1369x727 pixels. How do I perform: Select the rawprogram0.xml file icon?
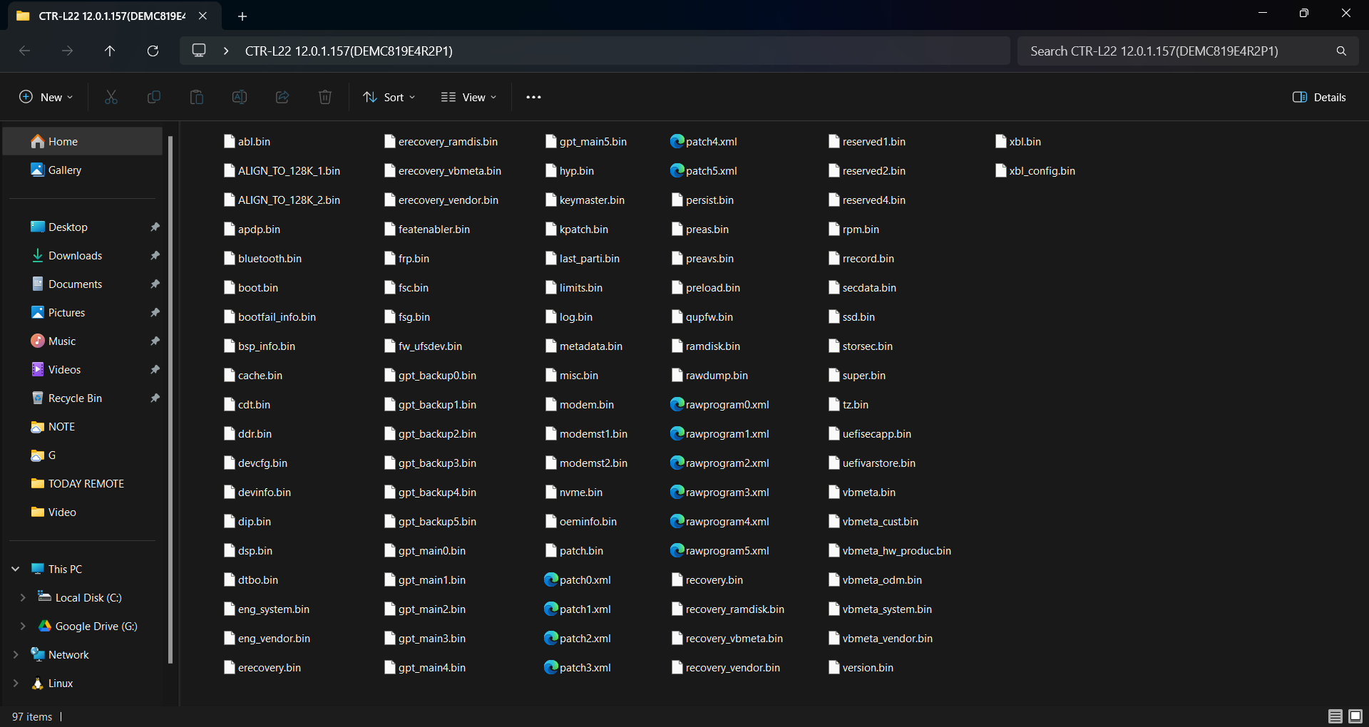coord(677,404)
